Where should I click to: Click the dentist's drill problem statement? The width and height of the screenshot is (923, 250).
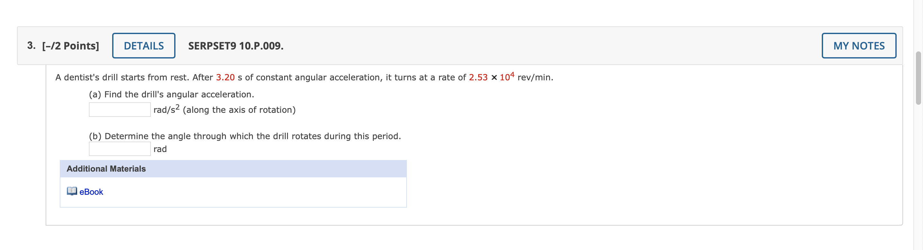pyautogui.click(x=304, y=77)
